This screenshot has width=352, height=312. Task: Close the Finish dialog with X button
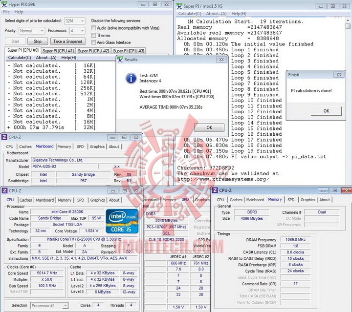[x=339, y=75]
